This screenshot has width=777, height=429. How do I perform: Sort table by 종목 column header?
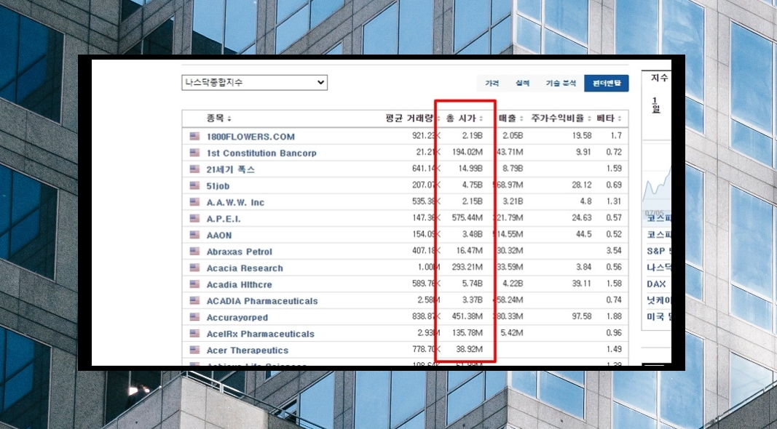218,119
